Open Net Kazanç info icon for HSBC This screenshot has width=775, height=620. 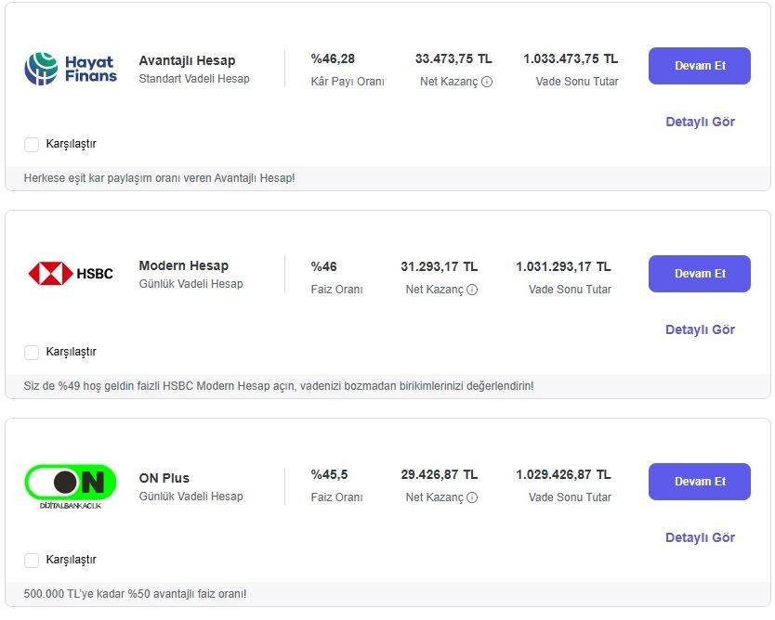[472, 290]
